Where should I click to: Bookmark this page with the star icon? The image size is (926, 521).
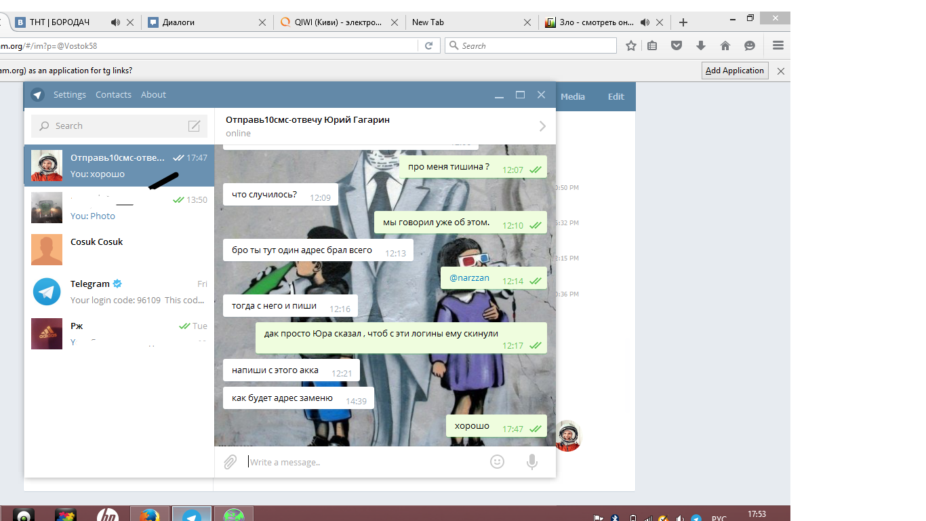(631, 45)
